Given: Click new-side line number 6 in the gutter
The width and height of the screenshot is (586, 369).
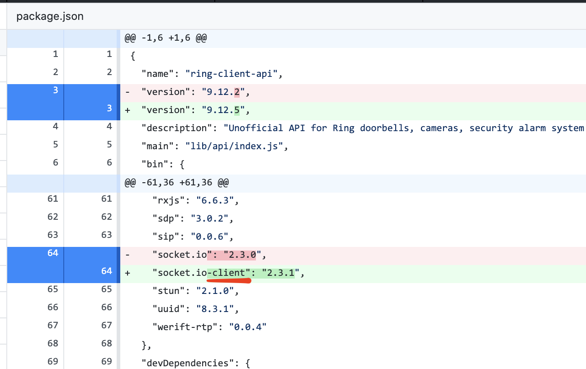Looking at the screenshot, I should [x=109, y=162].
